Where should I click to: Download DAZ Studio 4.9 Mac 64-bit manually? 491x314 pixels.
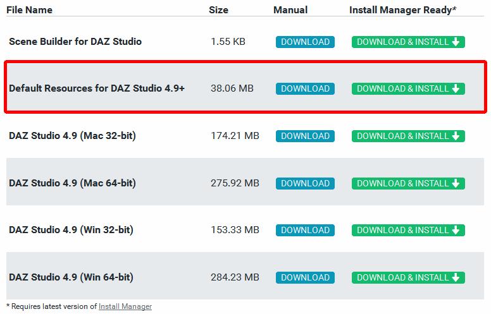pyautogui.click(x=305, y=183)
